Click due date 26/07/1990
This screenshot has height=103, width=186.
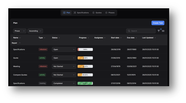pyautogui.click(x=132, y=49)
